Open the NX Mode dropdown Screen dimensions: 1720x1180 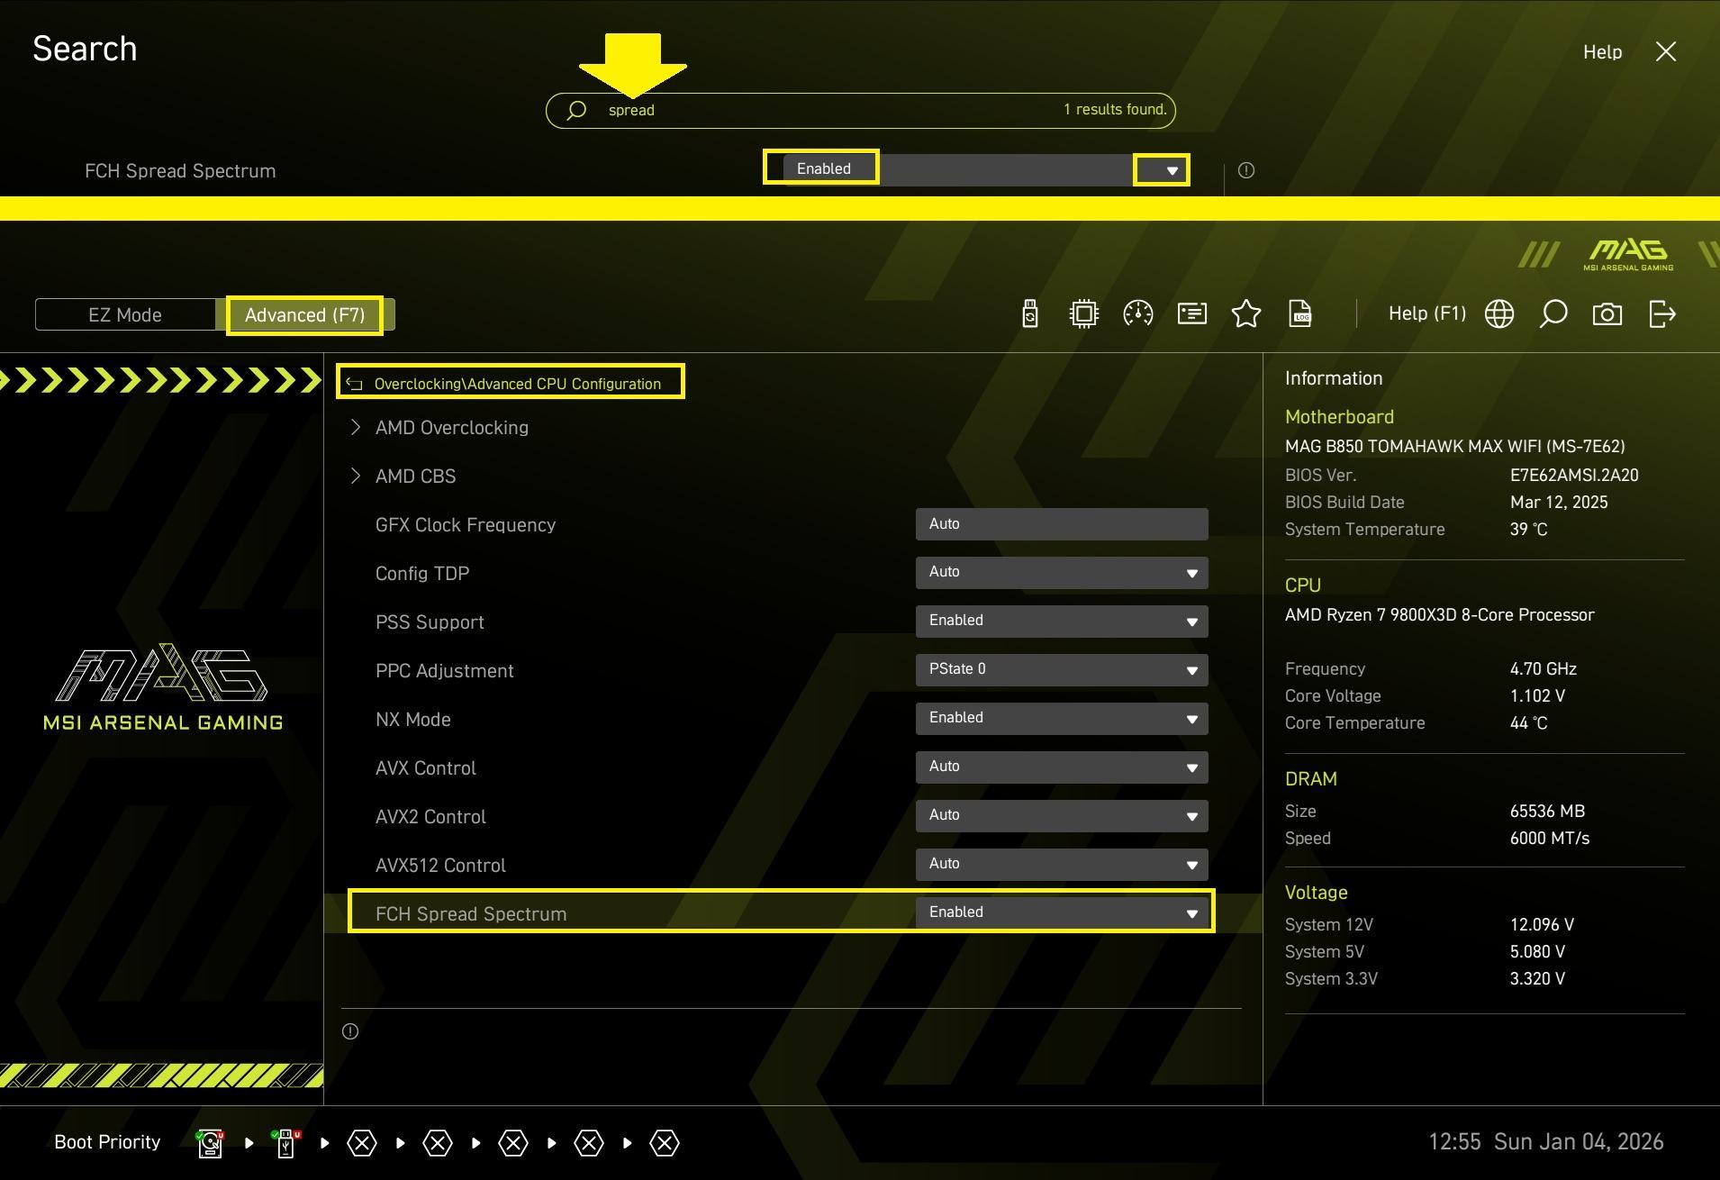coord(1062,719)
